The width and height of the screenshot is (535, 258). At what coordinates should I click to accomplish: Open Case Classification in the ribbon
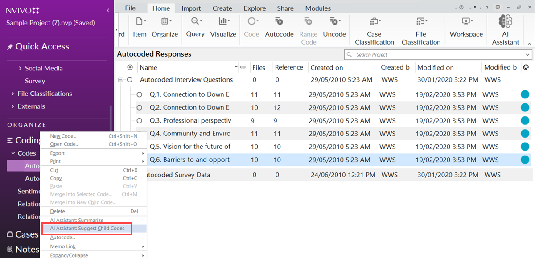[x=374, y=31]
